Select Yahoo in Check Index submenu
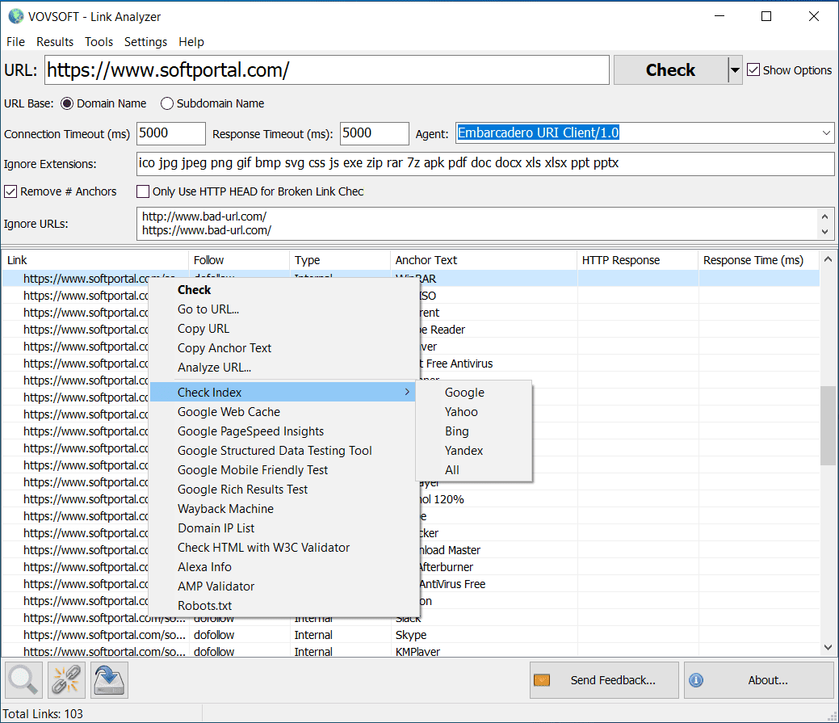Screen dimensions: 839x723 (x=474, y=412)
